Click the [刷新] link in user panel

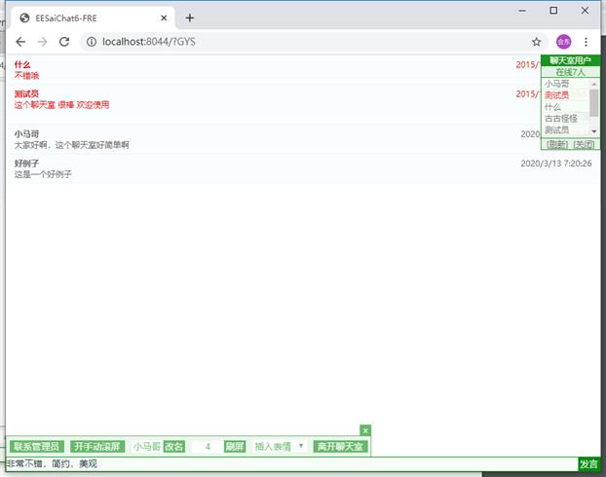[556, 144]
